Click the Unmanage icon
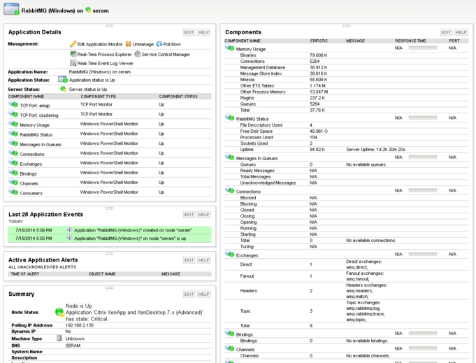476x363 pixels. click(129, 44)
